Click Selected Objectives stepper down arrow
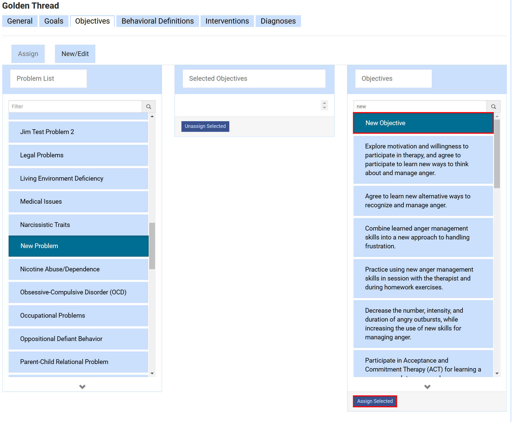Image resolution: width=513 pixels, height=422 pixels. (324, 108)
